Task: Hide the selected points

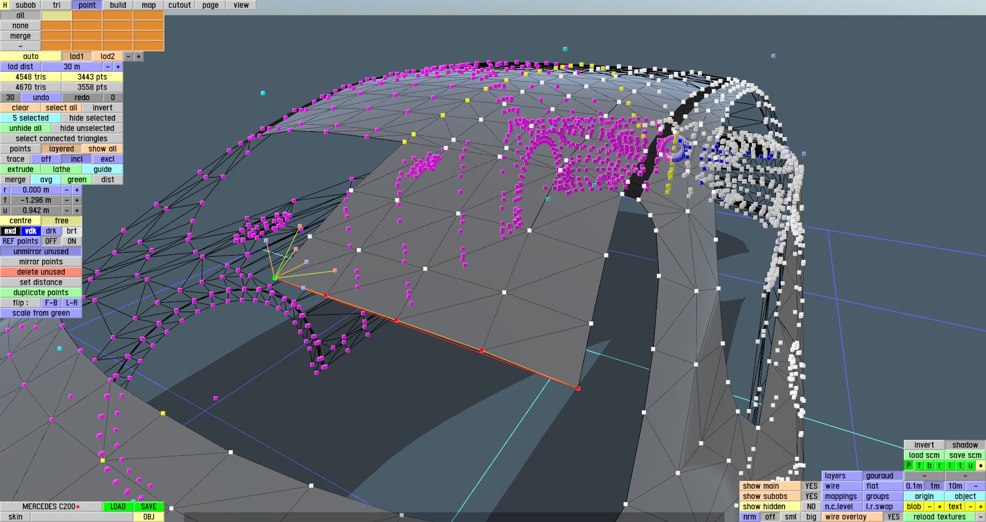Action: [92, 118]
